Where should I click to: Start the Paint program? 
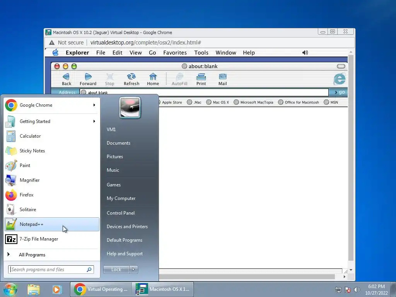[52, 166]
